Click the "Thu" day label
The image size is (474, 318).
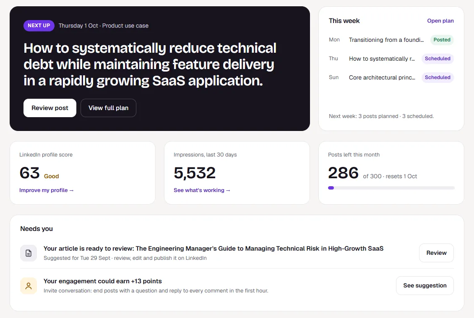click(x=333, y=59)
